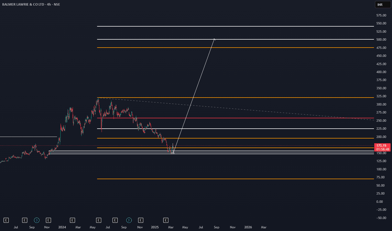Click the 75.00 price axis label
Viewport: 392px width, 231px height.
[381, 177]
